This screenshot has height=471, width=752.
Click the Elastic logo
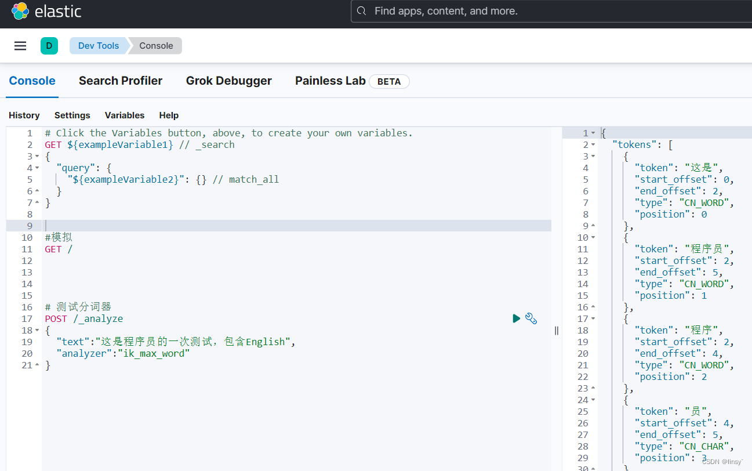46,11
